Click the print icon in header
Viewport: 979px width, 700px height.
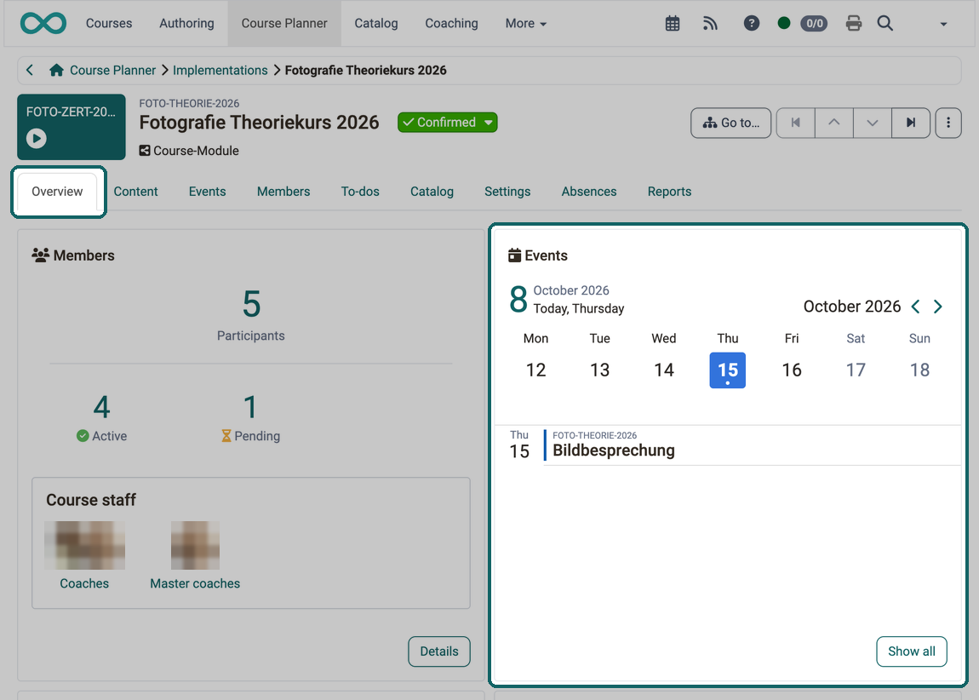[x=854, y=24]
